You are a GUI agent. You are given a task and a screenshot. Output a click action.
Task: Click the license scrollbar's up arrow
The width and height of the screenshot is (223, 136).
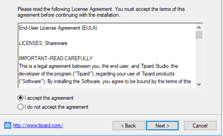pos(199,28)
